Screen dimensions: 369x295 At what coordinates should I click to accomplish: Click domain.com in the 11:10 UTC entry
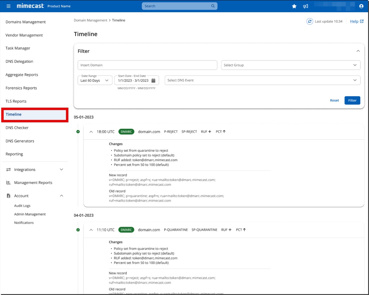[149, 230]
